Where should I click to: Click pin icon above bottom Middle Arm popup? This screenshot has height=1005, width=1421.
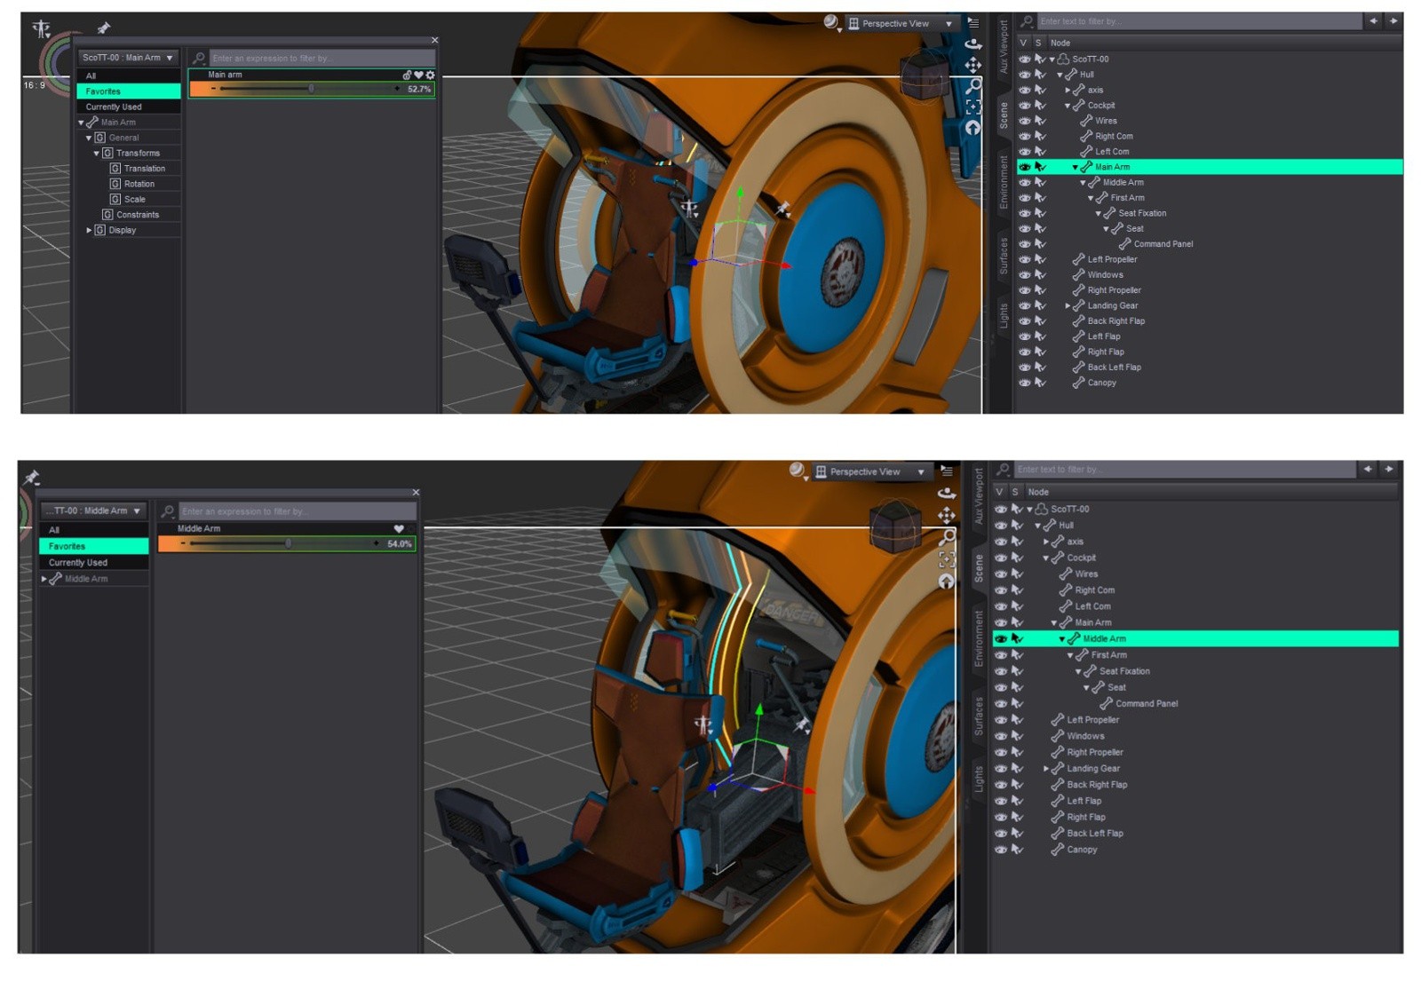pyautogui.click(x=32, y=478)
